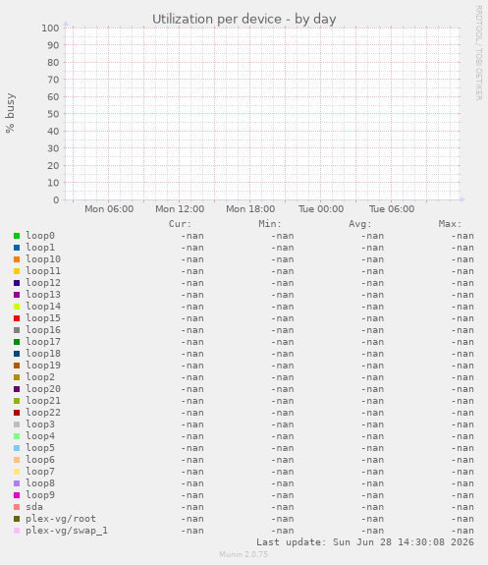Viewport: 488px width, 565px height.
Task: Select the loop11 legend label
Action: (x=43, y=271)
